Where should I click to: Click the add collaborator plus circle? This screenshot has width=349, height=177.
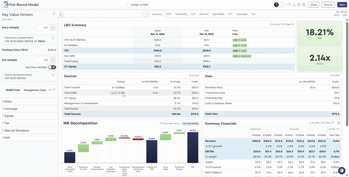(282, 5)
